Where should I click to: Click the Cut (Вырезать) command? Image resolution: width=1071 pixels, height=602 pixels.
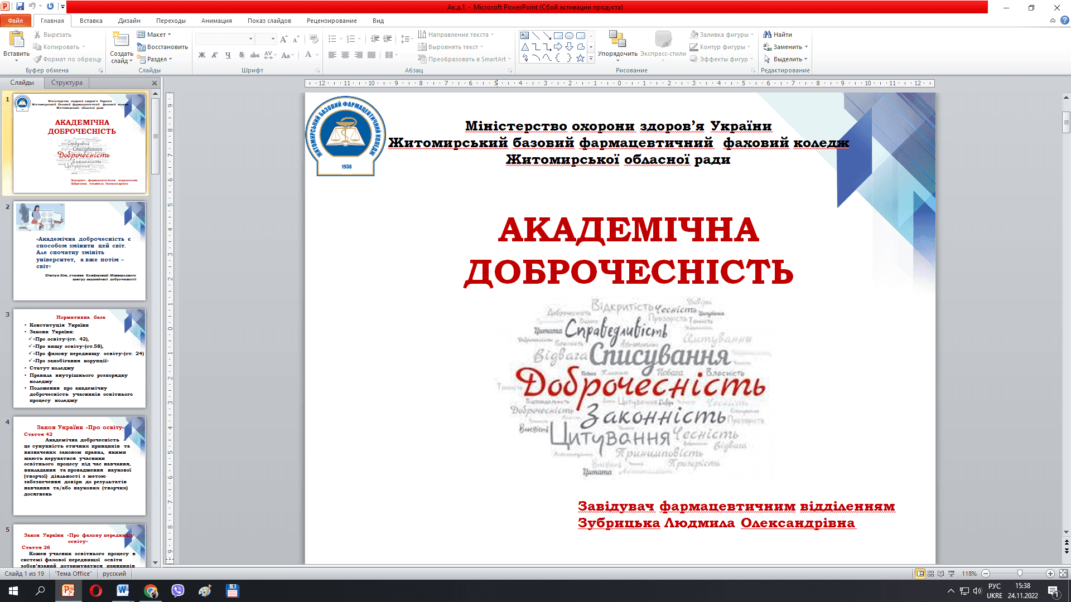52,35
